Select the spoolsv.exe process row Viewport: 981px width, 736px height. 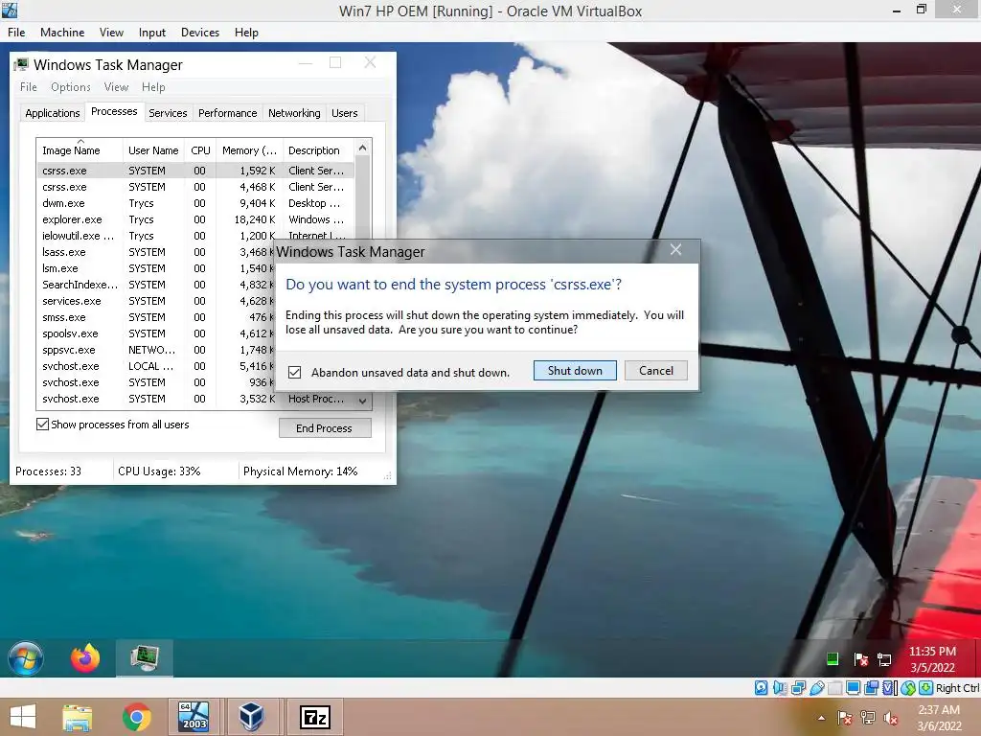pos(155,333)
